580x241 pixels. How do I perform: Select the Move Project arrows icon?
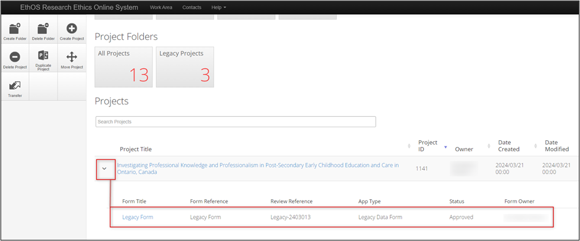(x=72, y=57)
